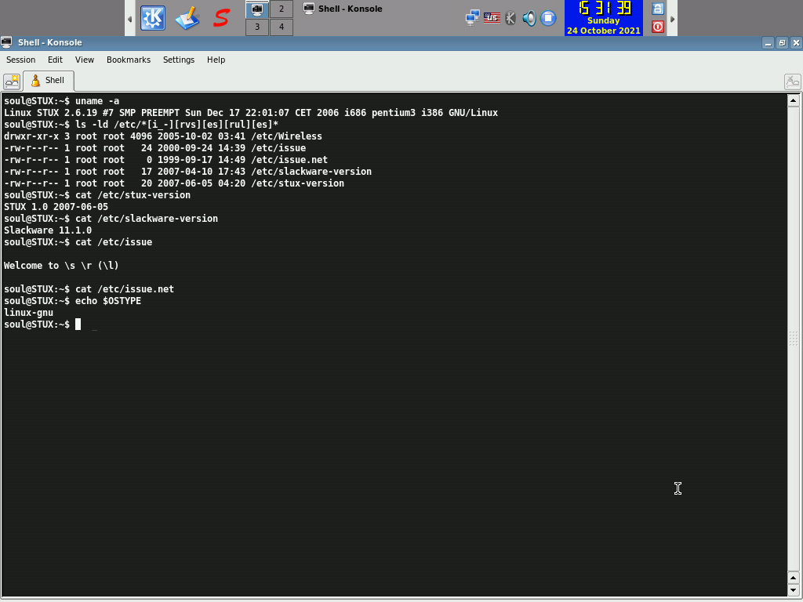Image resolution: width=803 pixels, height=602 pixels.
Task: Switch to virtual desktop 1
Action: pos(257,9)
